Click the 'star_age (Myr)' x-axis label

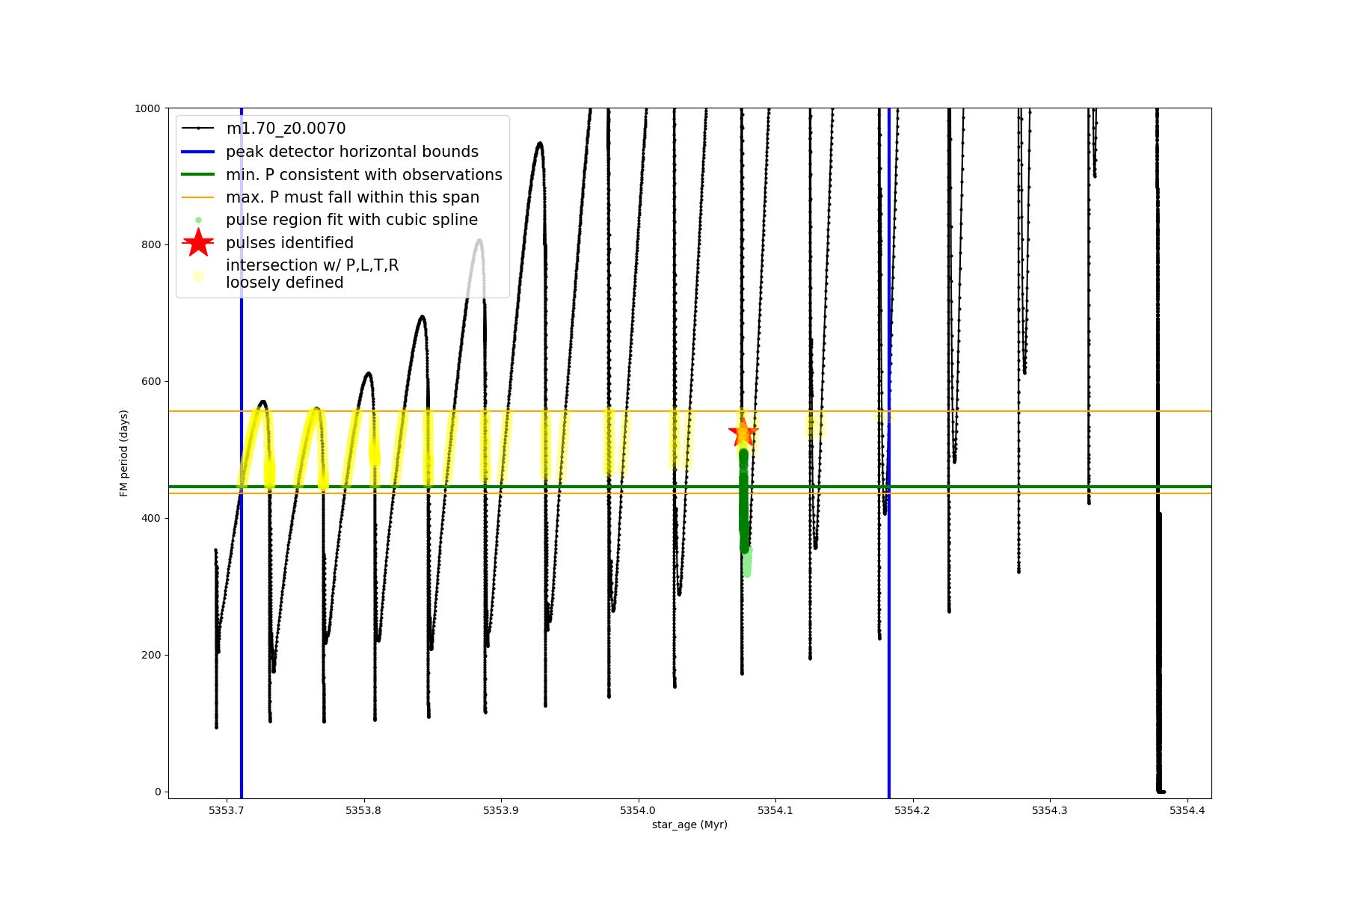click(689, 824)
